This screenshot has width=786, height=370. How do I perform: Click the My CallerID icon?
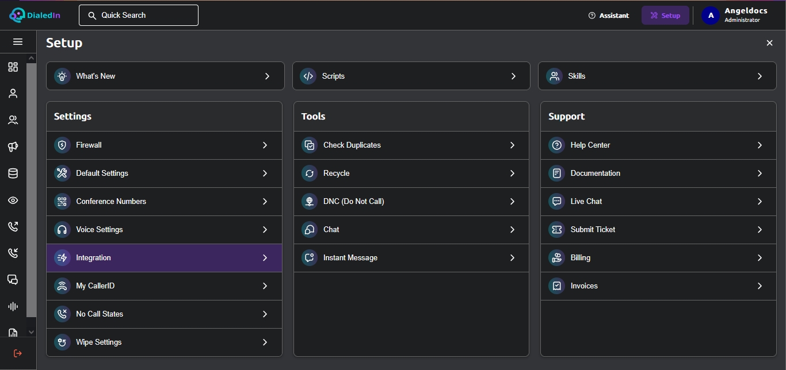click(x=62, y=286)
